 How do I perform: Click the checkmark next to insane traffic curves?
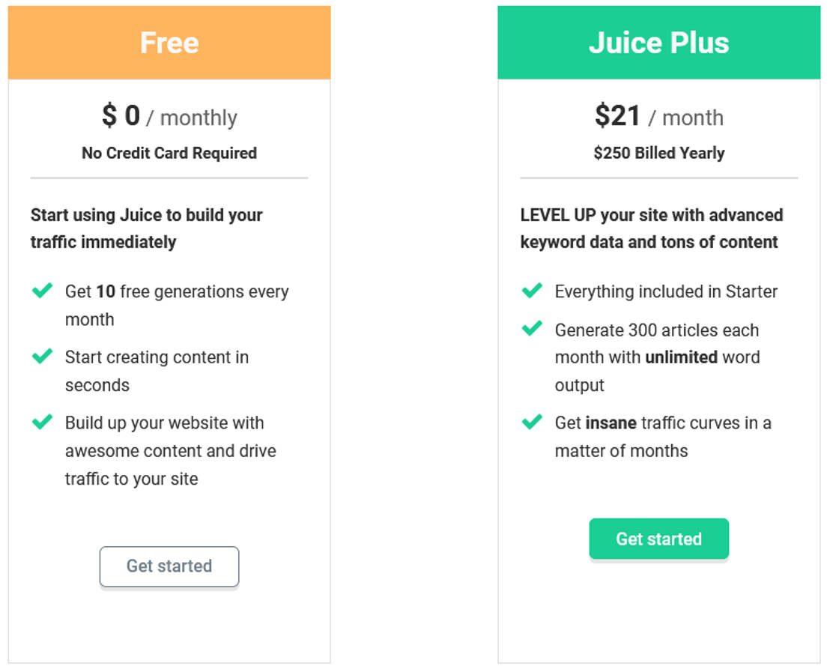tap(532, 423)
